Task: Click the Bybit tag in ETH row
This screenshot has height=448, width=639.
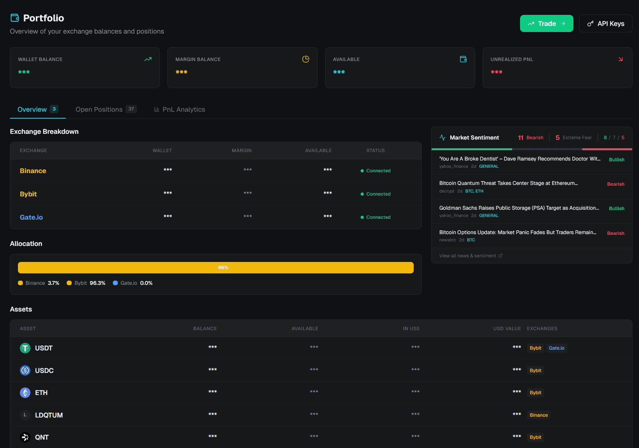Action: pyautogui.click(x=535, y=393)
